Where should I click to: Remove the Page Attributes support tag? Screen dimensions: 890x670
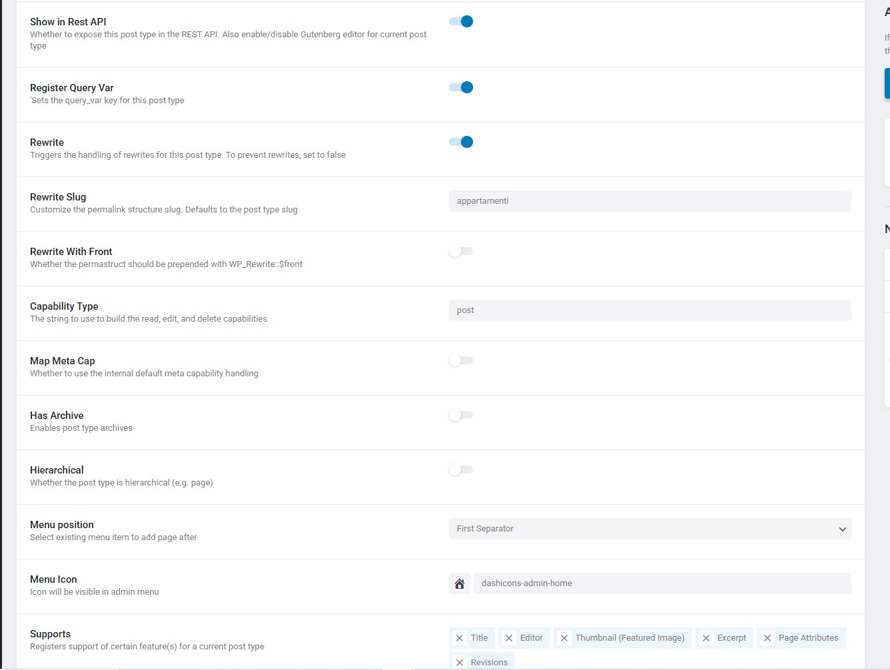click(767, 638)
